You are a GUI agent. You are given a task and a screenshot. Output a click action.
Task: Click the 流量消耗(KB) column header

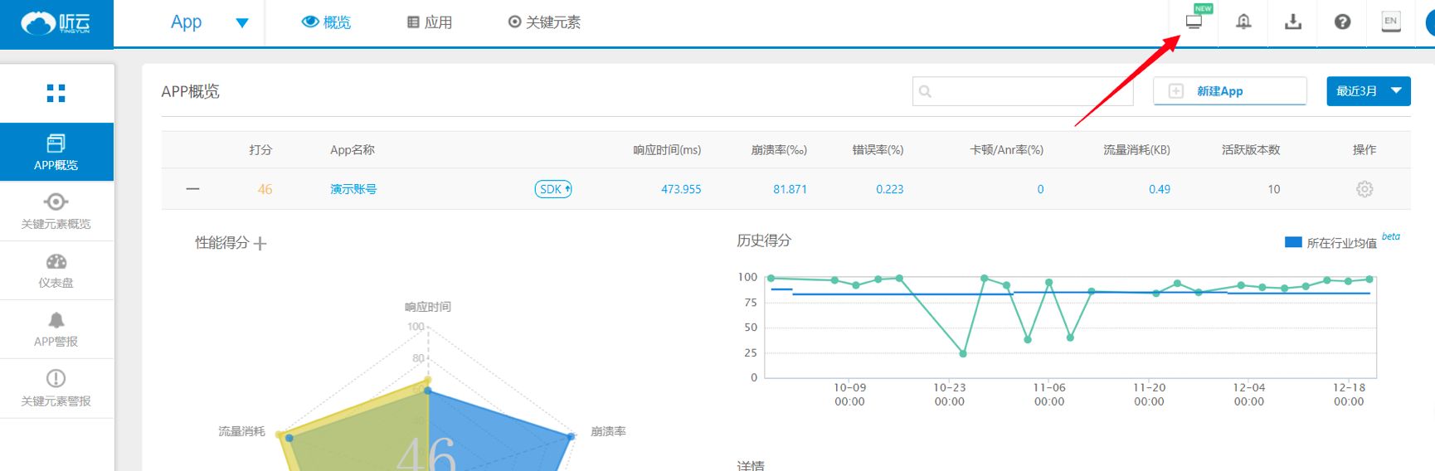pyautogui.click(x=1136, y=150)
